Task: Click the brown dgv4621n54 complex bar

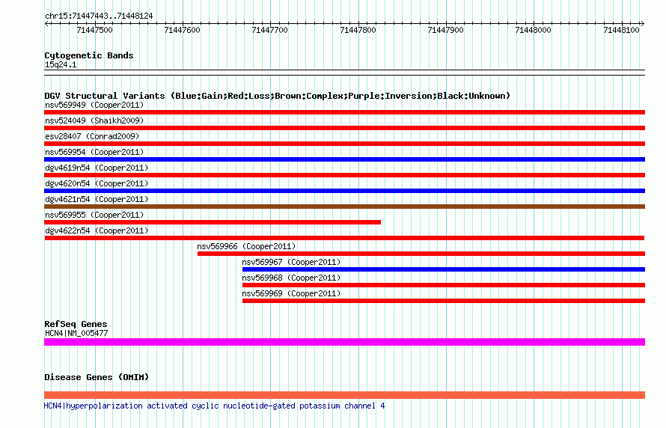Action: click(x=344, y=207)
